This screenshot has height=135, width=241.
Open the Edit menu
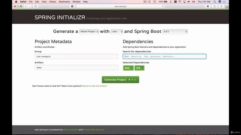click(x=37, y=1)
